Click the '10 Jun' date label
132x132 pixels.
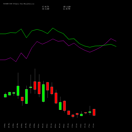pos(68,125)
